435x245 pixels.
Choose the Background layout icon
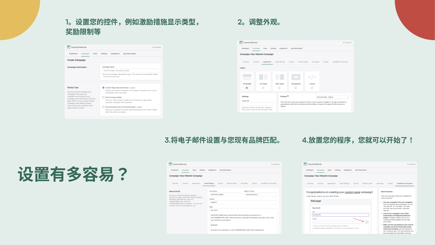tap(296, 77)
